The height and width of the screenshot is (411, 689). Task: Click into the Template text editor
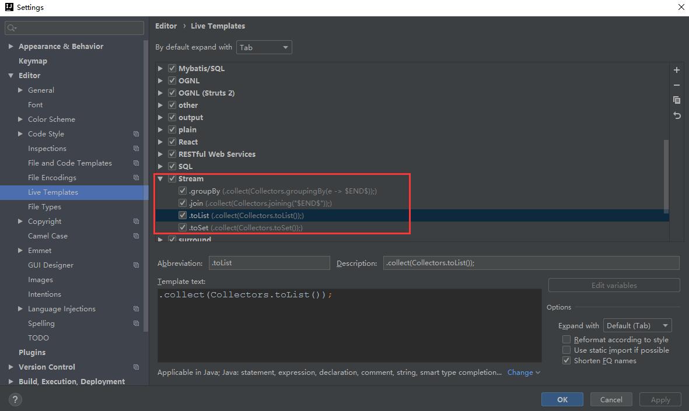(x=349, y=325)
